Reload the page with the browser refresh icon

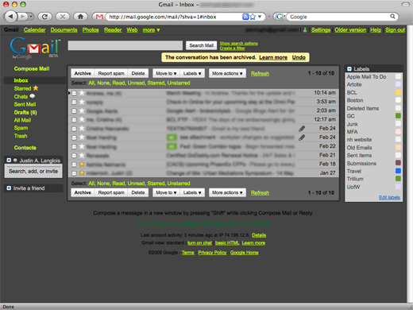click(44, 17)
